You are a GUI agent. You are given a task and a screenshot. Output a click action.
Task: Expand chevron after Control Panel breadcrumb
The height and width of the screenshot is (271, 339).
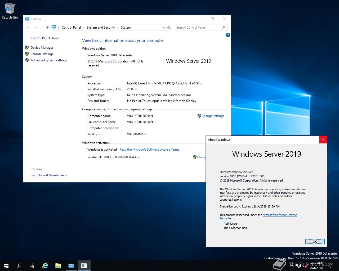pyautogui.click(x=84, y=28)
